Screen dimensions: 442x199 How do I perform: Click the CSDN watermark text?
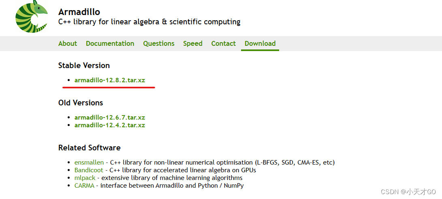[408, 192]
